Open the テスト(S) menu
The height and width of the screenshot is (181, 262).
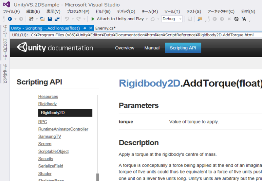tap(194, 11)
